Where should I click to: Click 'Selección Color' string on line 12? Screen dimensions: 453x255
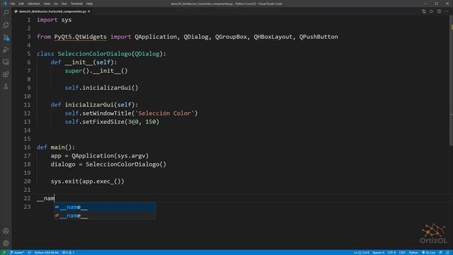[x=165, y=113]
